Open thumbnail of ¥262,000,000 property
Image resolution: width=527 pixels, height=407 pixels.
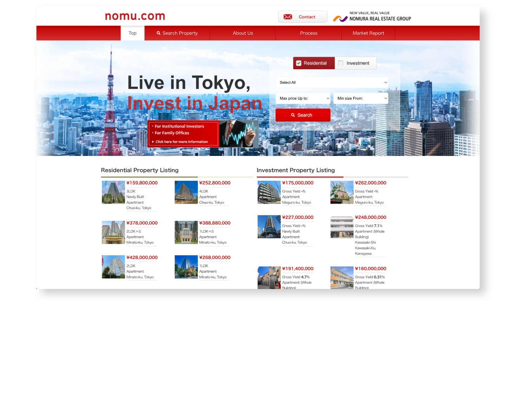pos(342,192)
